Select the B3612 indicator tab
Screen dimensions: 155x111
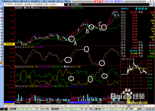click(36, 106)
